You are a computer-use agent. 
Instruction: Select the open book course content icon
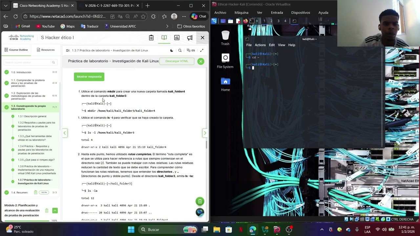[x=164, y=38]
